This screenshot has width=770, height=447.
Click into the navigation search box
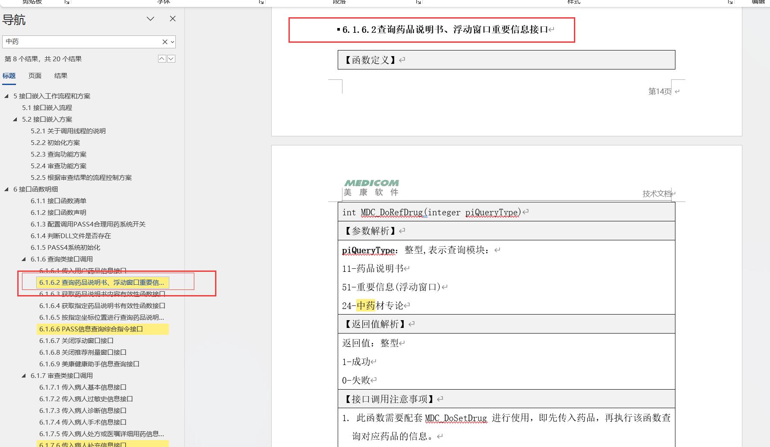coord(82,42)
